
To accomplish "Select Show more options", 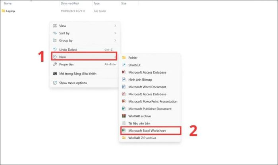I will (84, 83).
